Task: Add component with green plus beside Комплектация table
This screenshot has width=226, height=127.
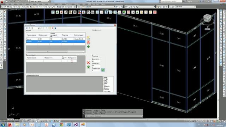Action: click(89, 67)
